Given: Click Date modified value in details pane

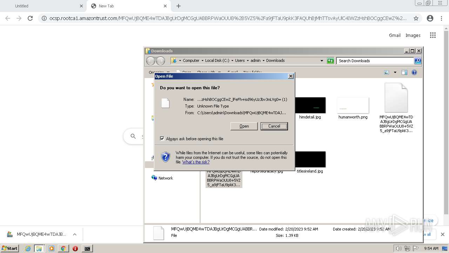Looking at the screenshot, I should coord(301,229).
